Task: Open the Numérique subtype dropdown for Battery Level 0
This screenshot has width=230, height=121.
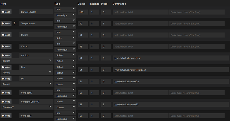Action: (x=65, y=15)
